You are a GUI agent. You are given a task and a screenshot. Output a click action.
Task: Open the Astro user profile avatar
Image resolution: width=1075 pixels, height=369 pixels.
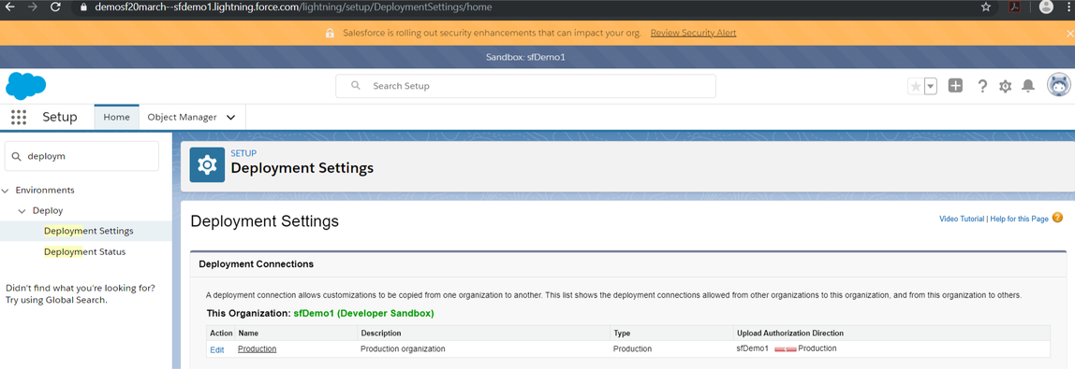point(1059,85)
